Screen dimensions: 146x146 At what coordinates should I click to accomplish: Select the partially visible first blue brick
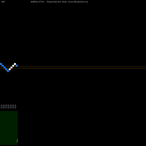pos(1,64)
